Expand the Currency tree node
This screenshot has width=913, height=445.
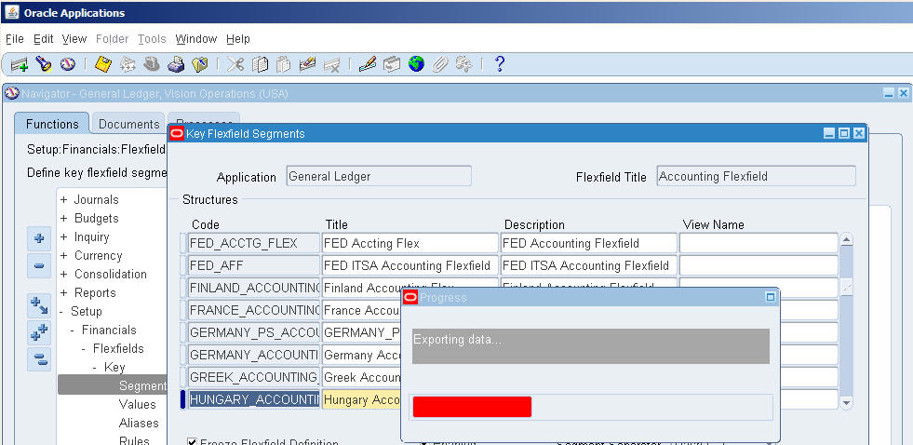pos(63,256)
